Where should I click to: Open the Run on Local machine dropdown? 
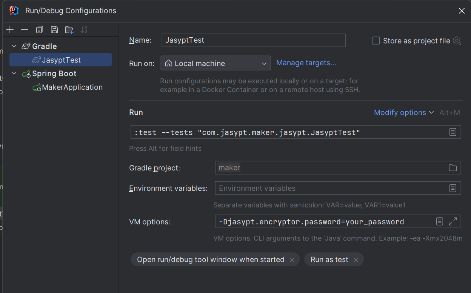tap(215, 63)
